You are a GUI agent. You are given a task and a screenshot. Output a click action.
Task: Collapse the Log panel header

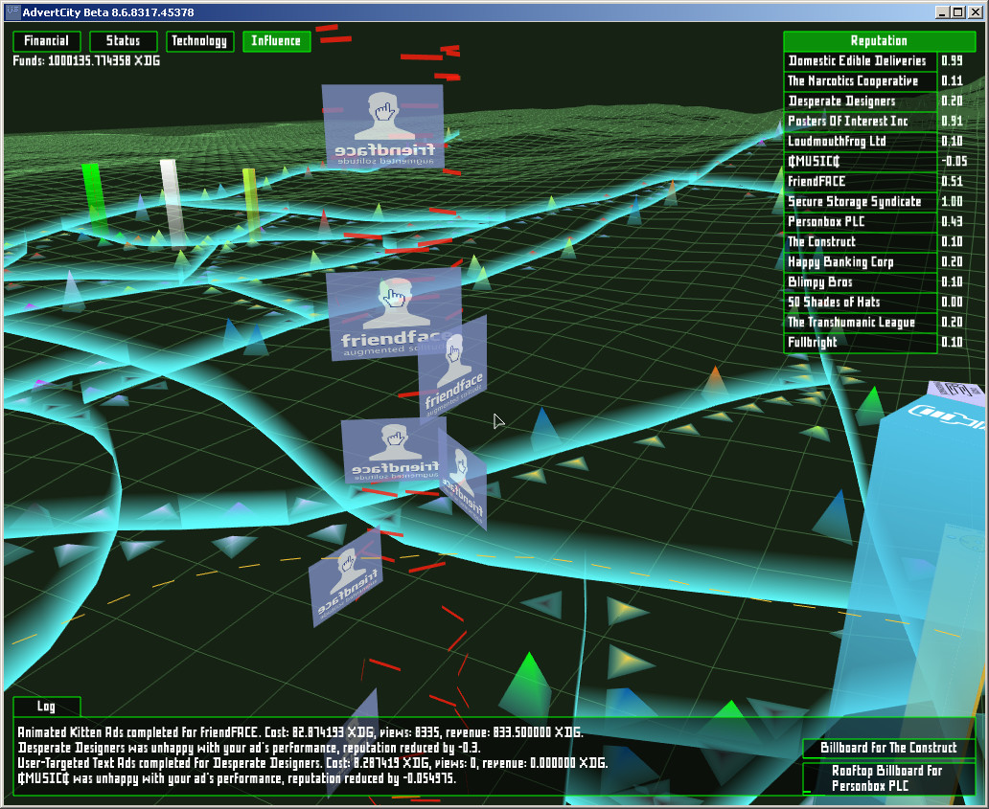[x=46, y=707]
